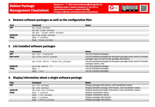Click the LLS logo in the header
The image size is (155, 107).
coord(114,8)
